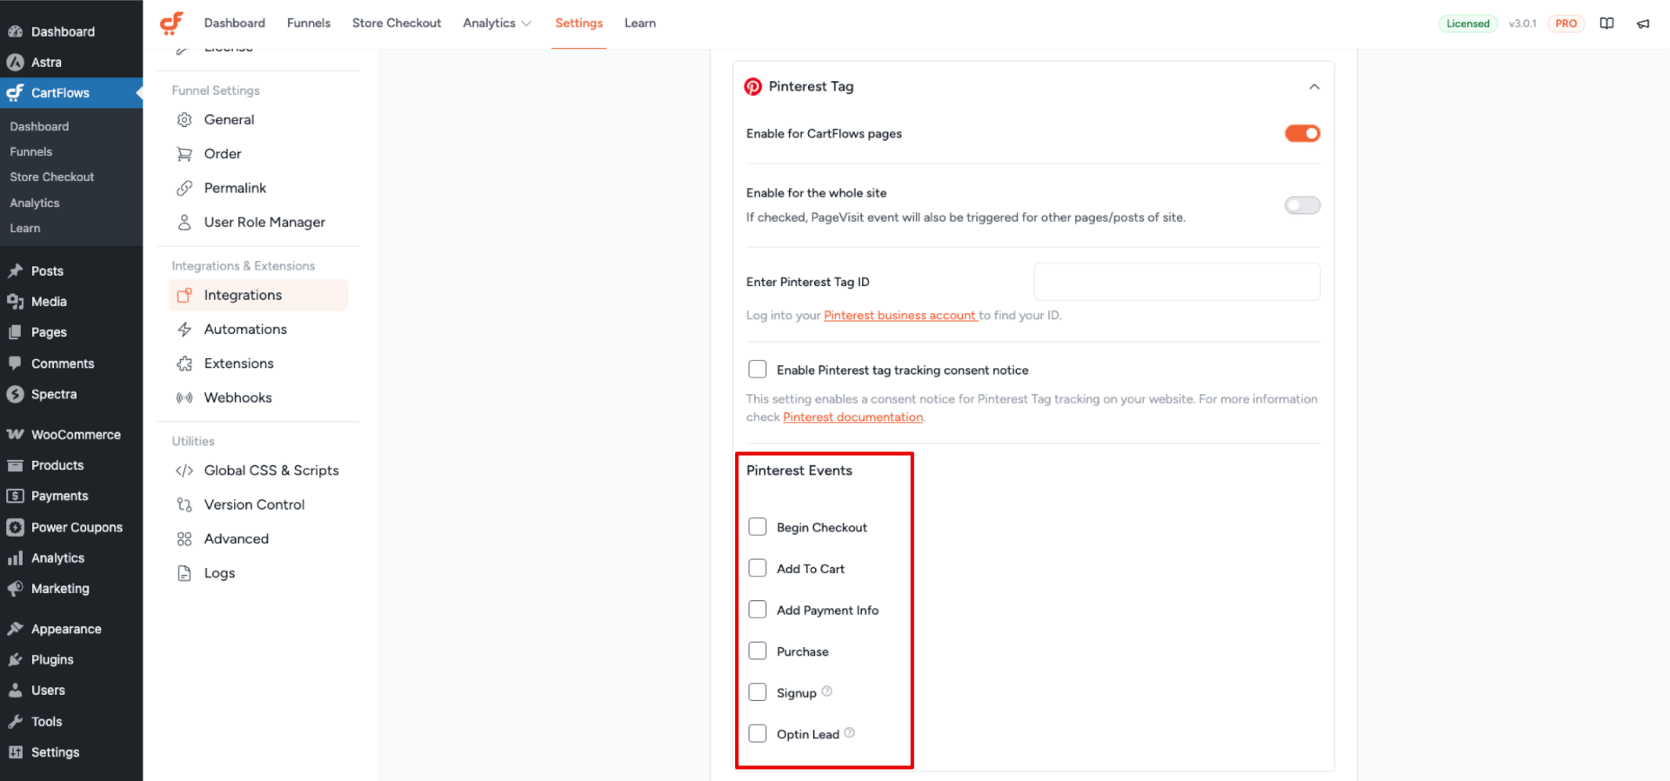Image resolution: width=1670 pixels, height=781 pixels.
Task: Check the Purchase event checkbox
Action: (758, 651)
